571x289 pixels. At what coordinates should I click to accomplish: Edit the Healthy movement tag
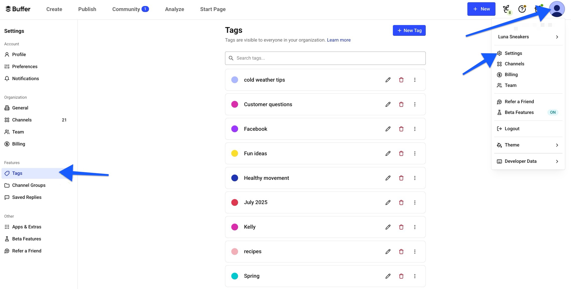pyautogui.click(x=388, y=178)
